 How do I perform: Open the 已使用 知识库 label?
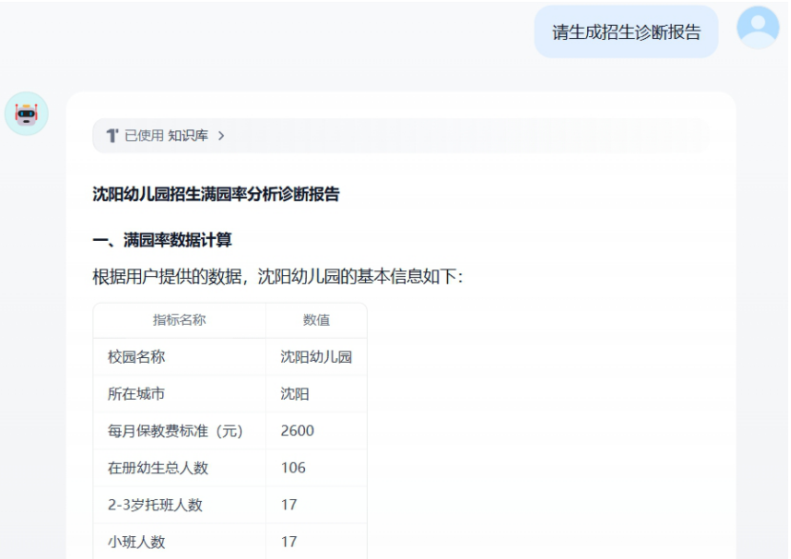pos(166,136)
